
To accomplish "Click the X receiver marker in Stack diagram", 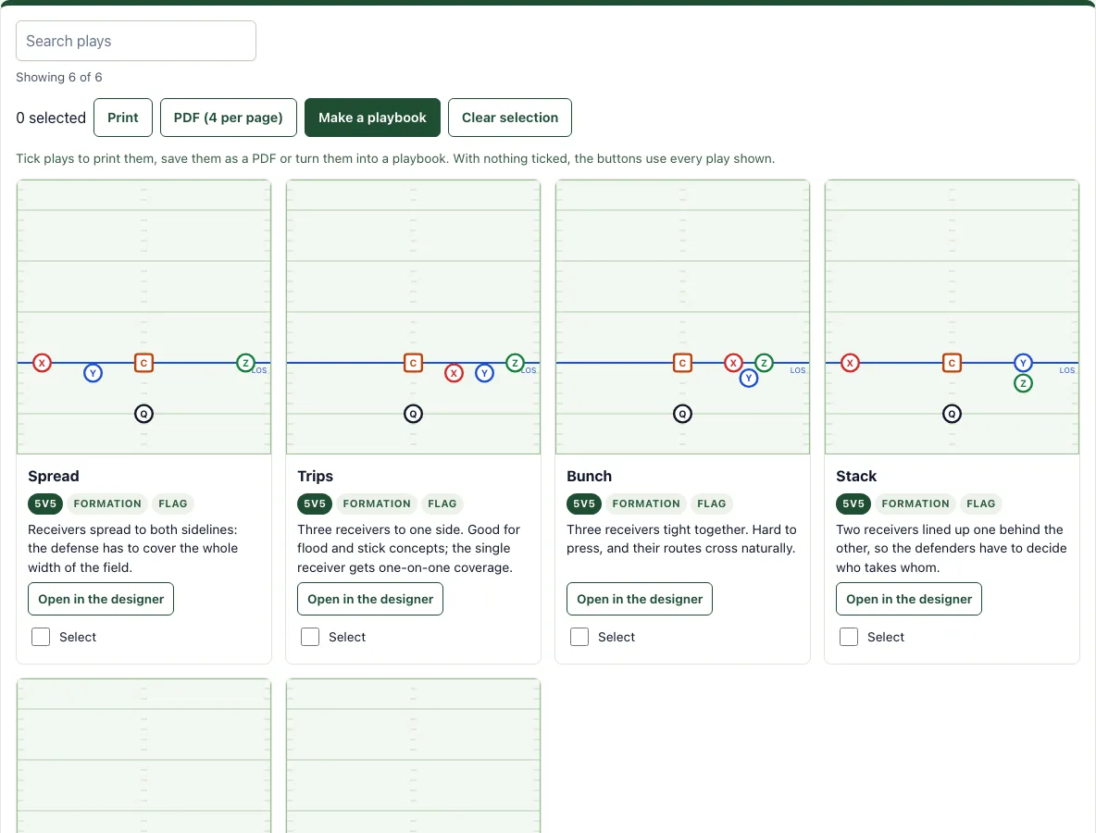I will tap(850, 363).
